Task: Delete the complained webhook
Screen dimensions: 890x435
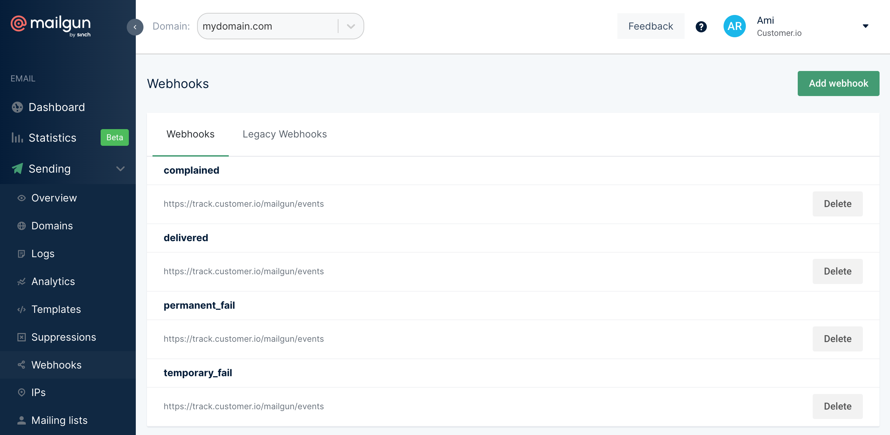Action: [x=837, y=204]
